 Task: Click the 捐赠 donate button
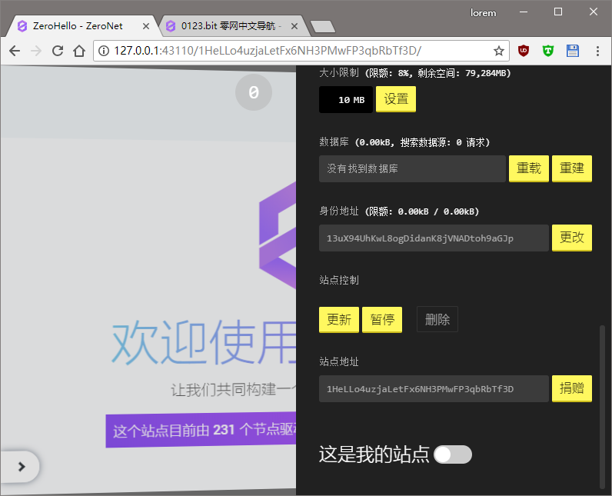(x=572, y=388)
